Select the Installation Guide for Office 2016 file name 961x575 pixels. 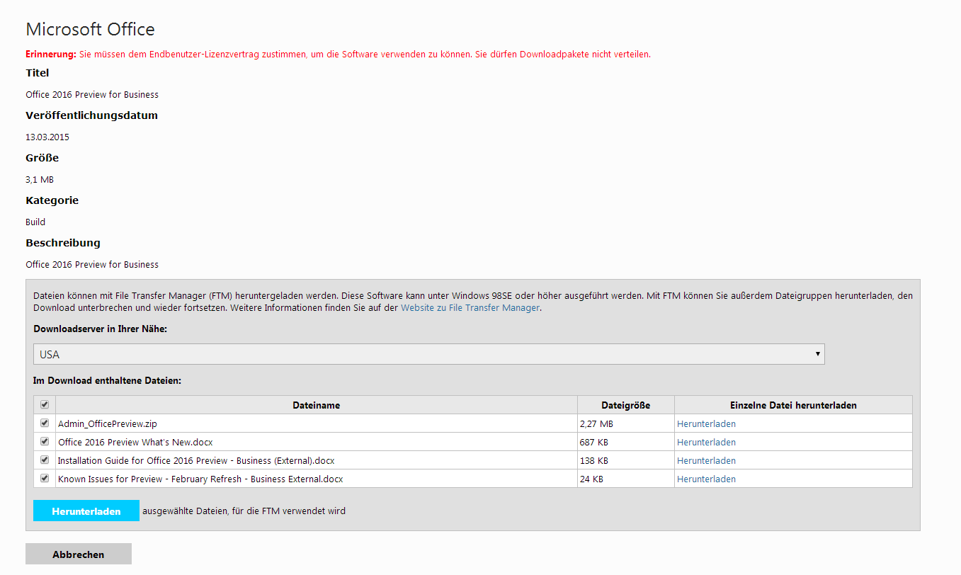coord(196,461)
